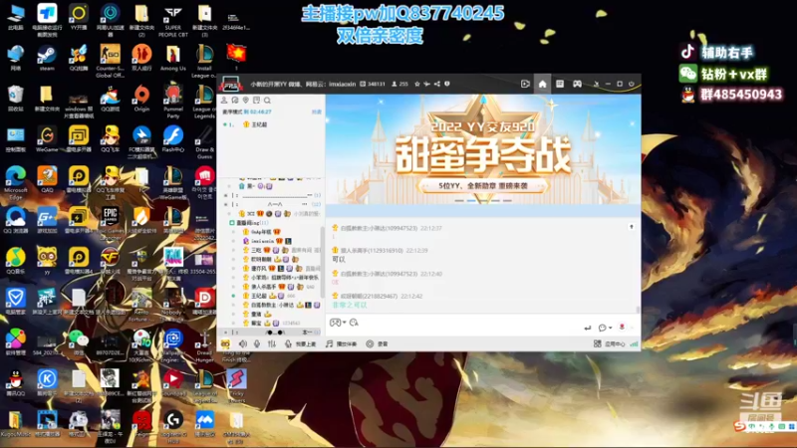This screenshot has width=797, height=448.
Task: Open Pummel Party desktop shortcut
Action: click(172, 102)
